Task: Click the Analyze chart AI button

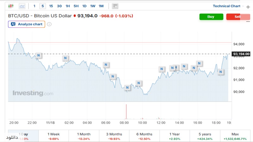Action: (x=27, y=24)
